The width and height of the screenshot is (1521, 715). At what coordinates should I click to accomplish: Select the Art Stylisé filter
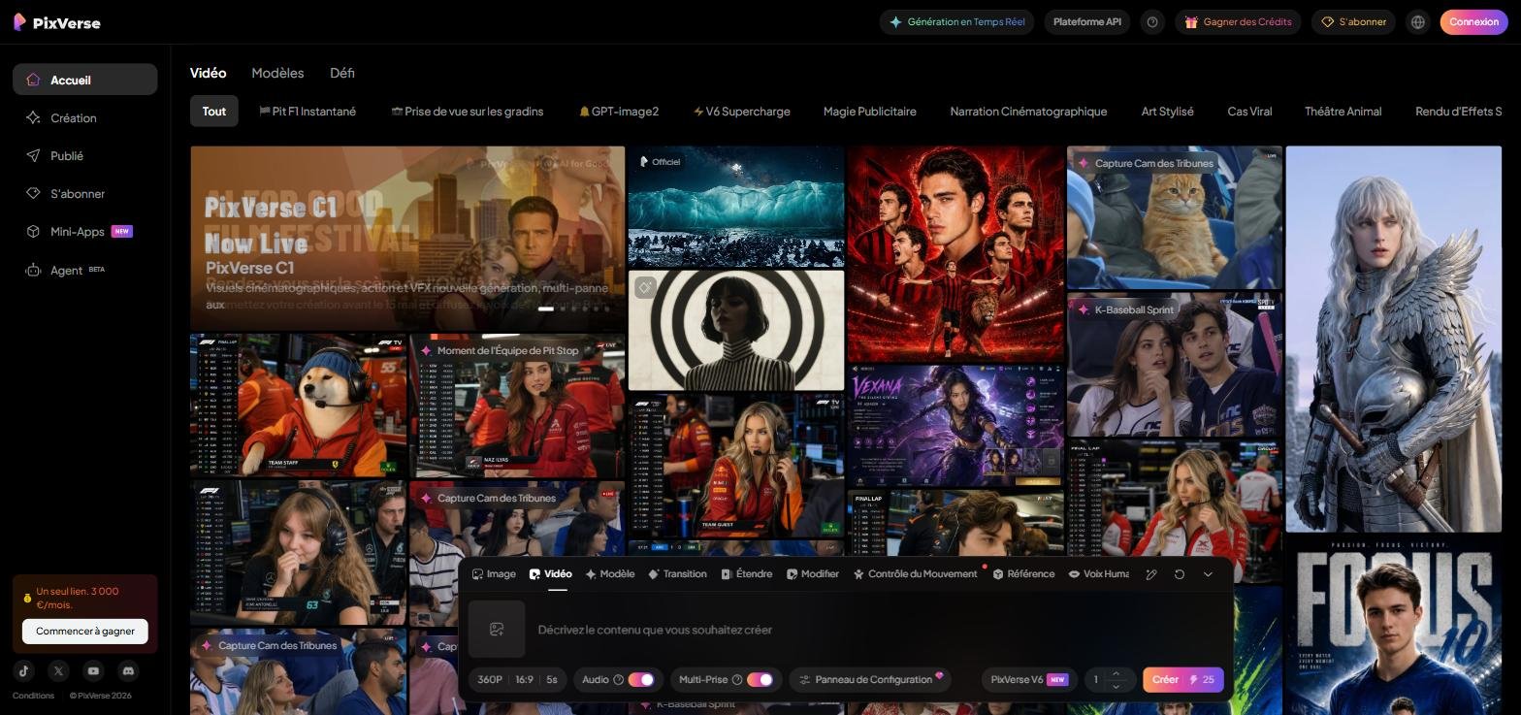point(1167,112)
